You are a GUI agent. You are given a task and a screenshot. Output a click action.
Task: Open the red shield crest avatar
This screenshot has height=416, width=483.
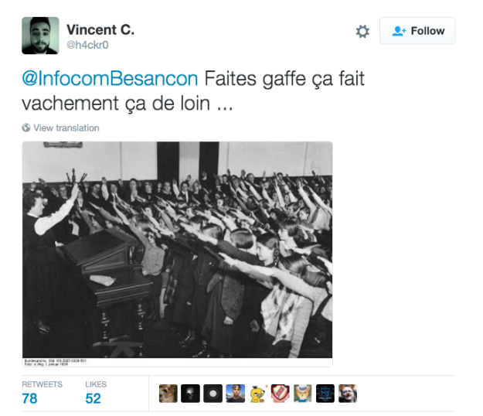pos(281,394)
